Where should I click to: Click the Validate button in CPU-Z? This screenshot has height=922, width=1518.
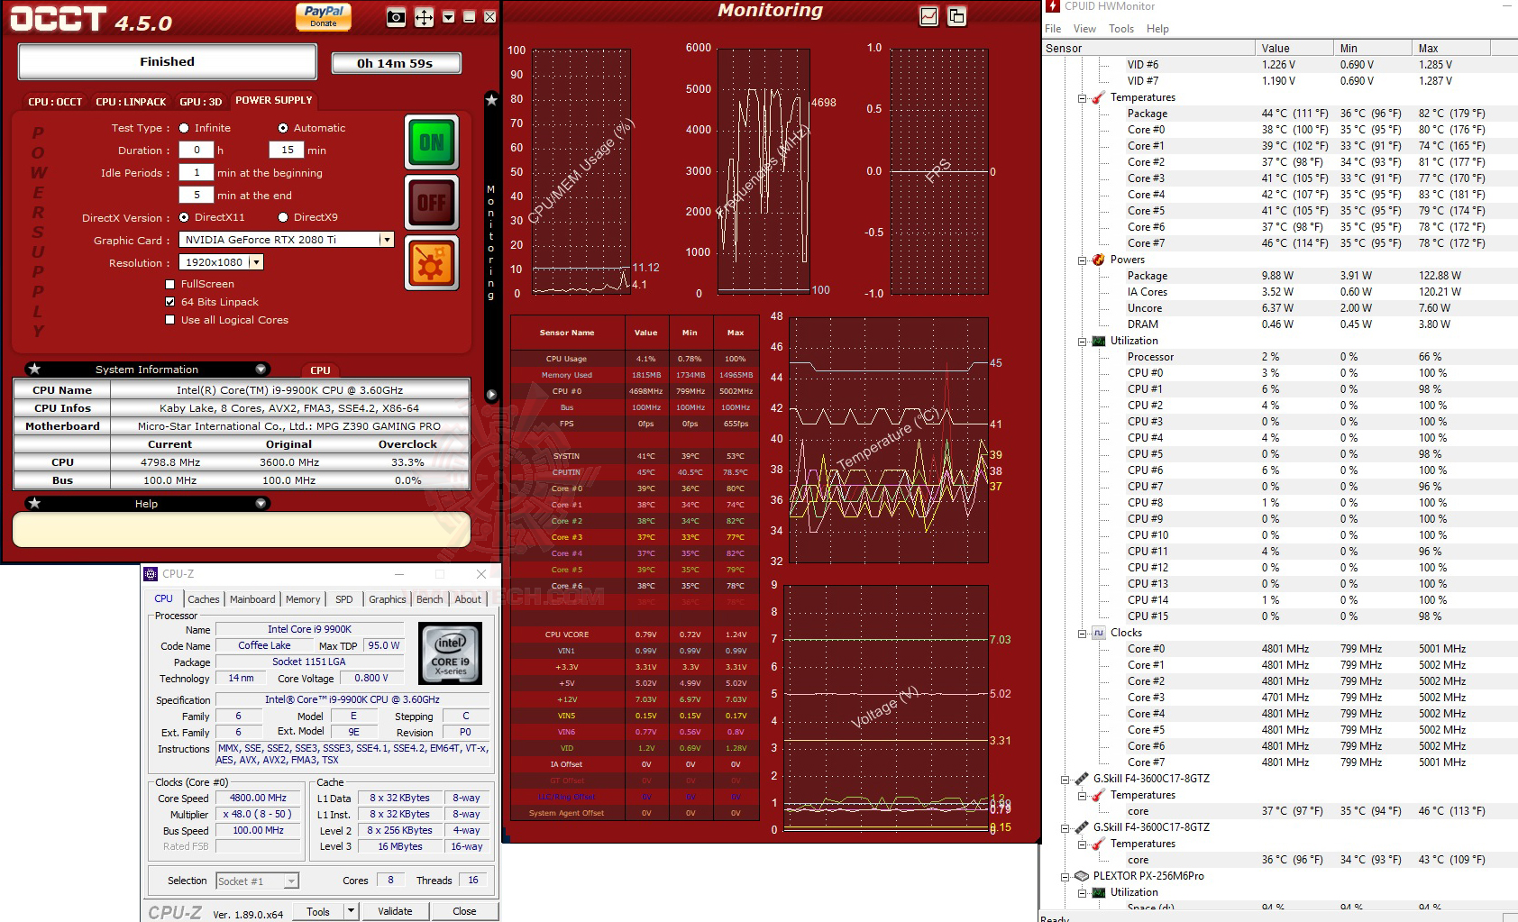[396, 910]
